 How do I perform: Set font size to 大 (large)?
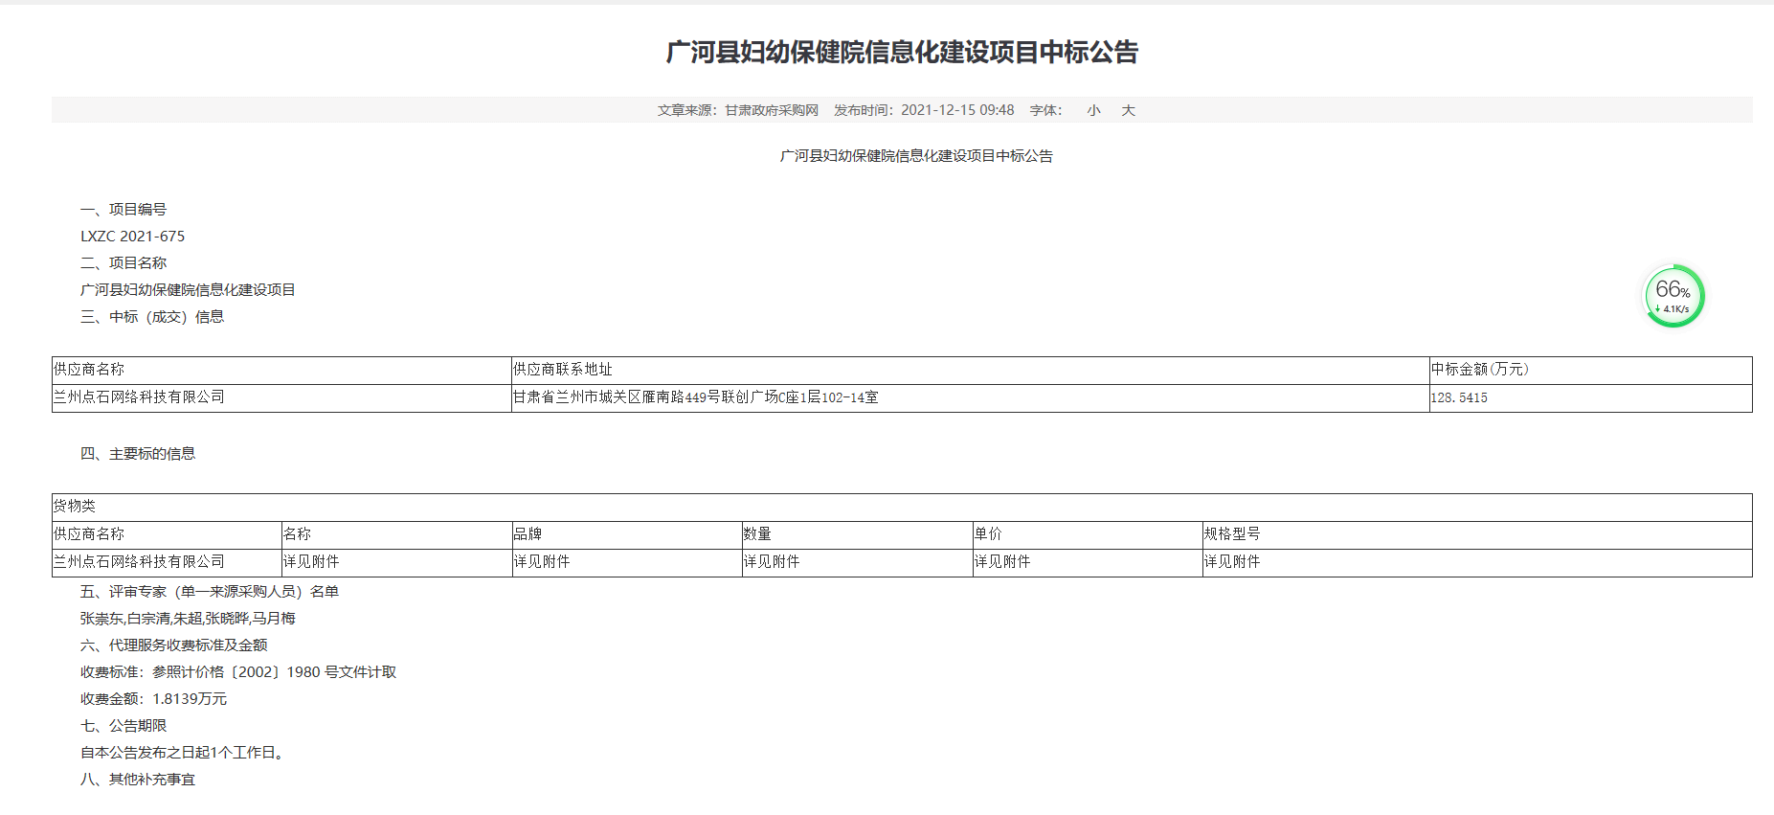click(1128, 110)
